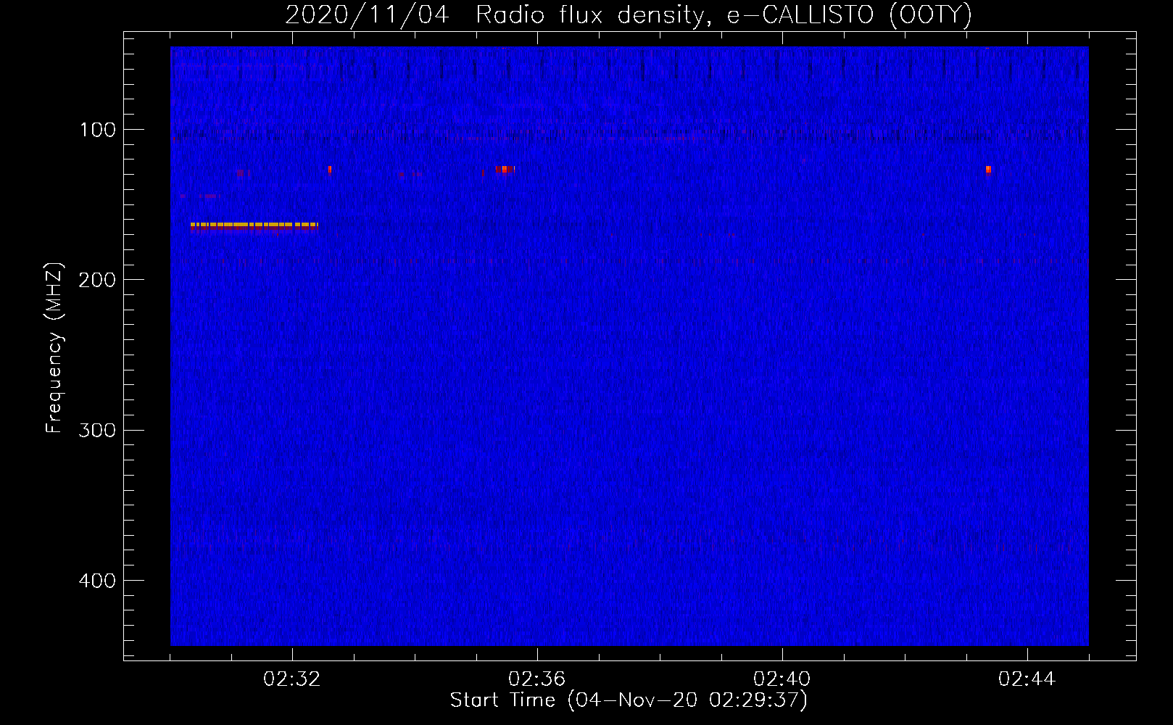The image size is (1173, 725).
Task: Click the 'Start Time (04-Nov-20 02:29:37)' label
Action: pos(629,700)
